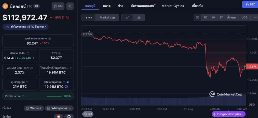Viewport: 258px width, 118px height.
Task: Open the GitHub social link icon
Action: [69, 116]
